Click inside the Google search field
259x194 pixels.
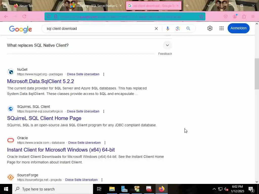(99, 29)
